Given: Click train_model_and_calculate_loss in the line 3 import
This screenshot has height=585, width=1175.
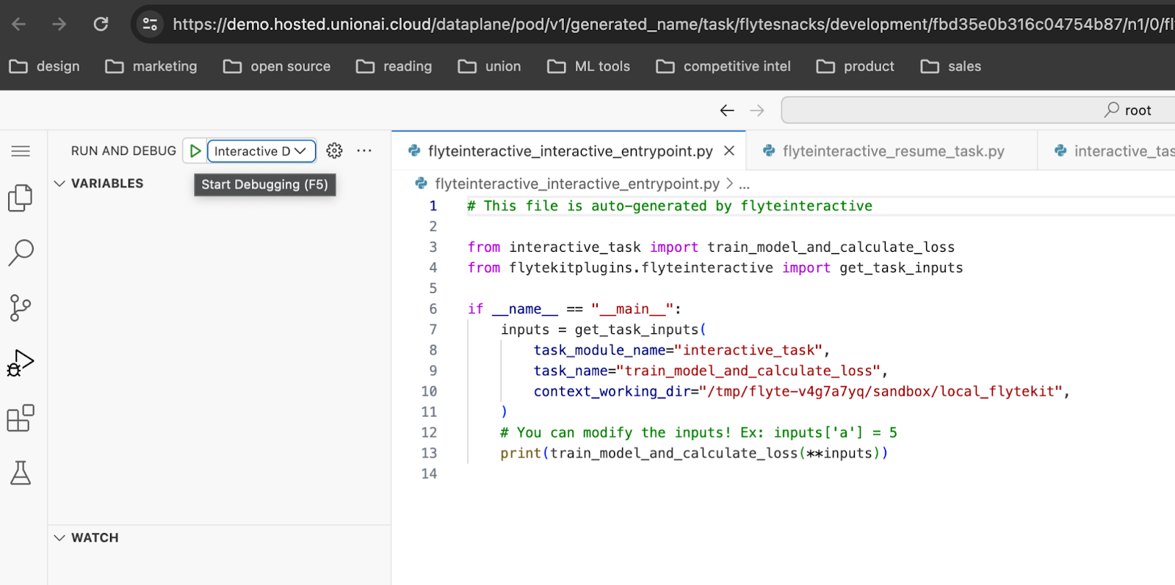Looking at the screenshot, I should click(x=831, y=247).
